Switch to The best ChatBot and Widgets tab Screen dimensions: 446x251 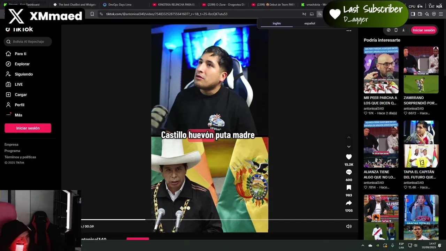point(75,5)
